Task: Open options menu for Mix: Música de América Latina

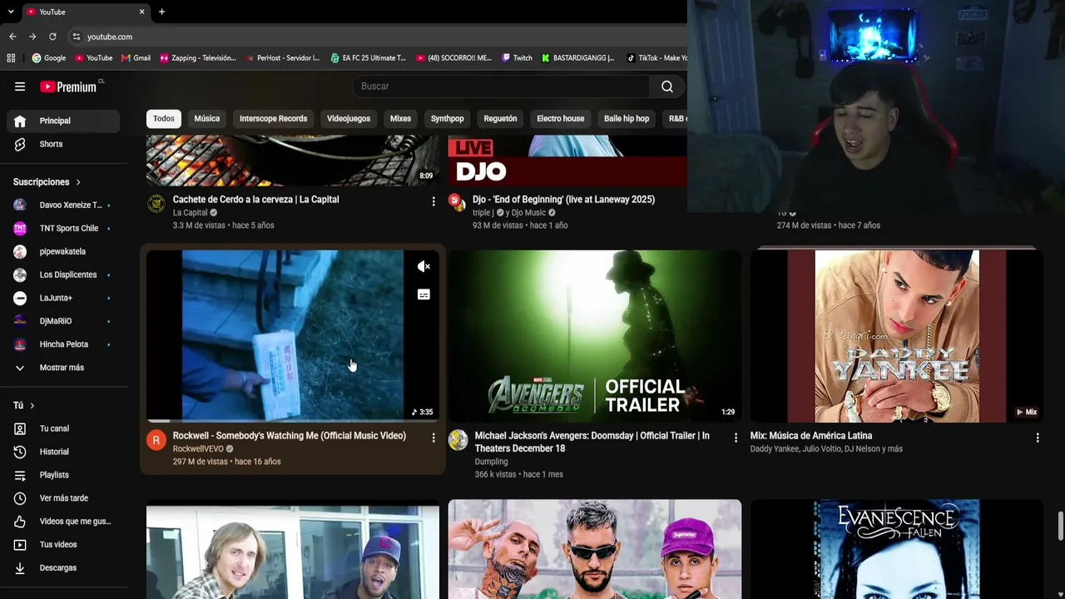Action: click(1037, 438)
